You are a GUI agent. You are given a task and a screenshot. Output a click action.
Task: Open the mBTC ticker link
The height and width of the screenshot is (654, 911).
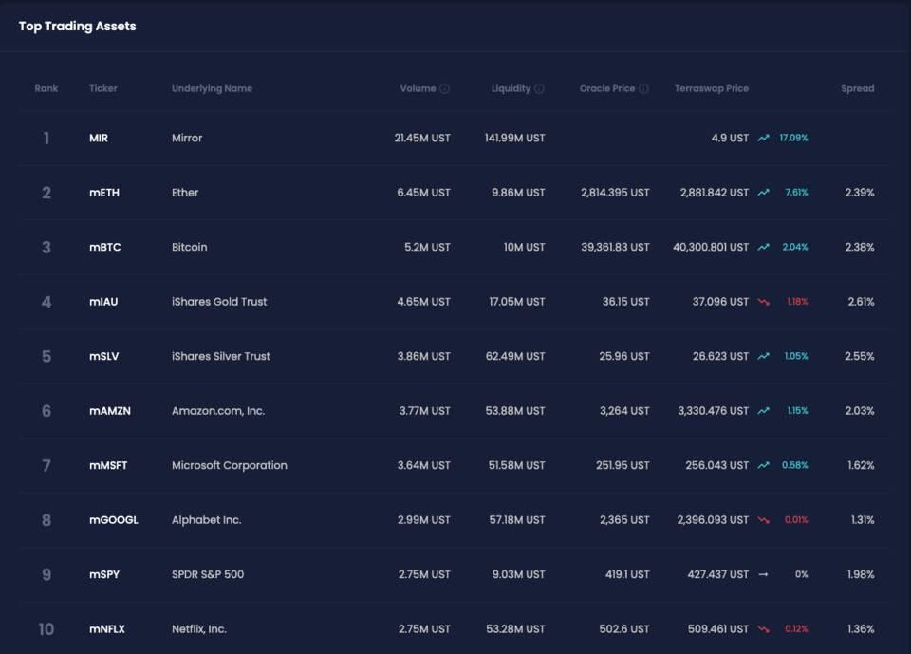pos(105,248)
